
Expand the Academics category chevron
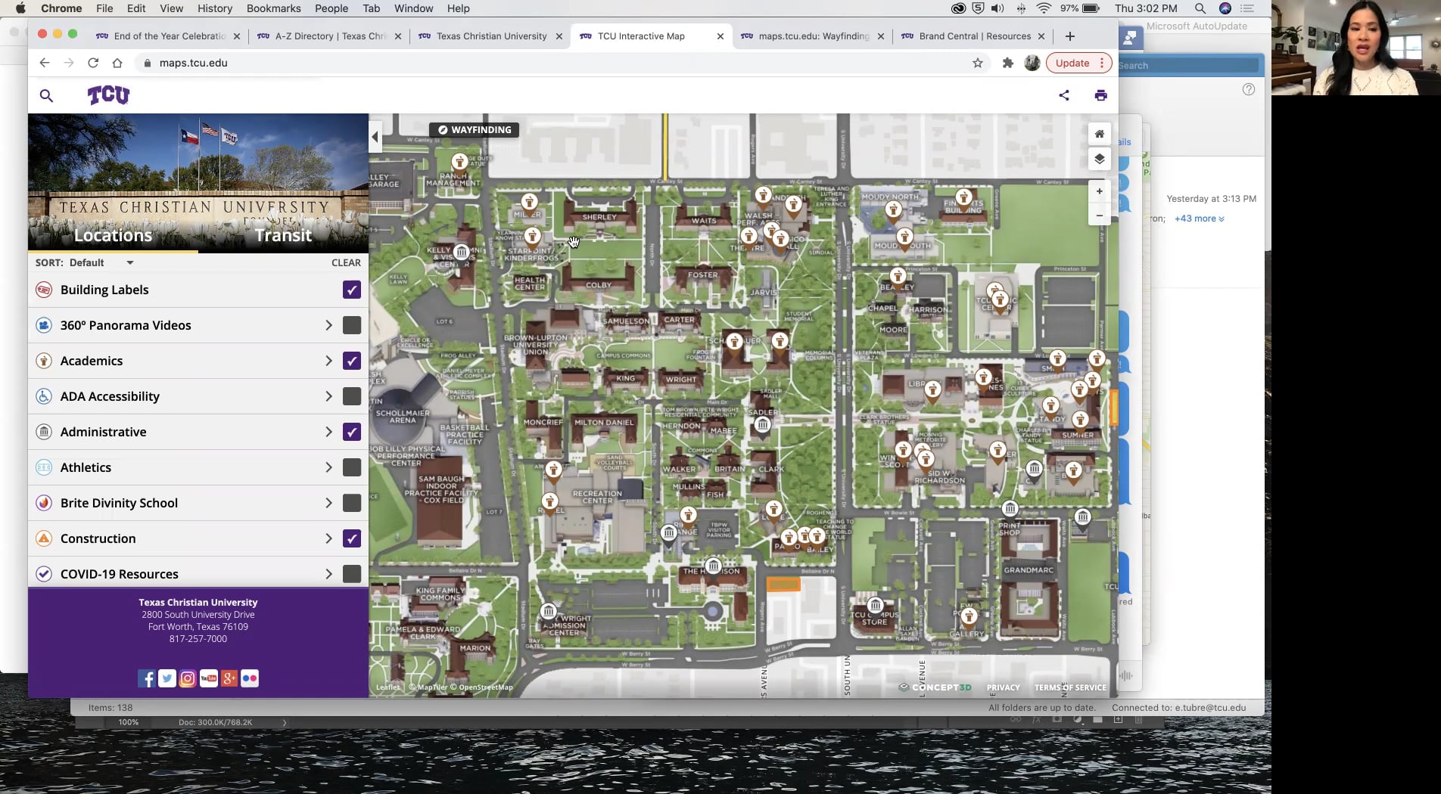tap(328, 361)
